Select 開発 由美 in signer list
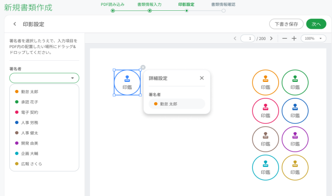The image size is (332, 196). (44, 143)
